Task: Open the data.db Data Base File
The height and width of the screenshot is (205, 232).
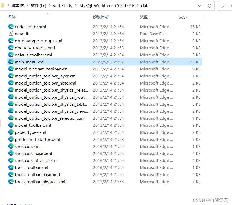Action: [x=22, y=34]
